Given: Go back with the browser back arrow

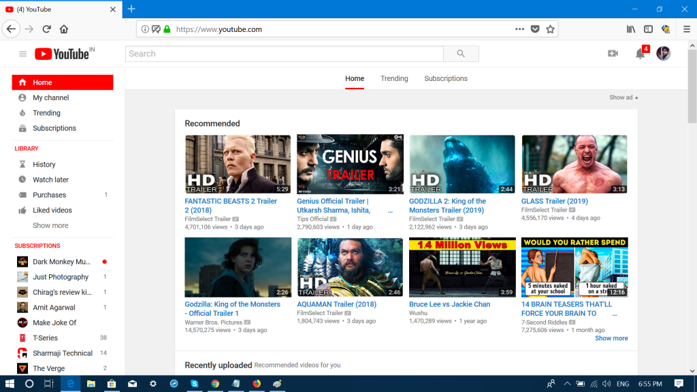Looking at the screenshot, I should [x=11, y=29].
